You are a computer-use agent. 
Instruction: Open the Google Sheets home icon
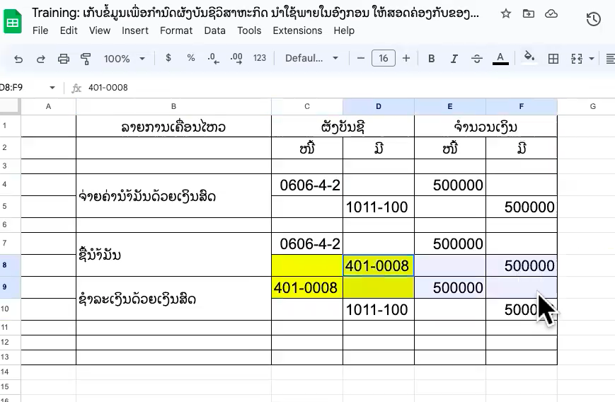tap(13, 21)
